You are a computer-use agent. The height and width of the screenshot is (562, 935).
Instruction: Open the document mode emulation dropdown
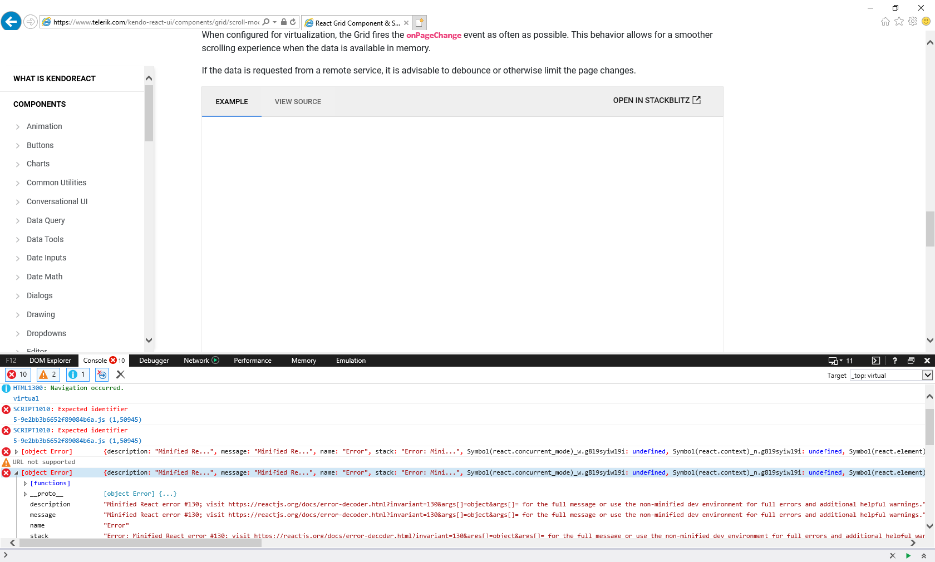point(840,361)
